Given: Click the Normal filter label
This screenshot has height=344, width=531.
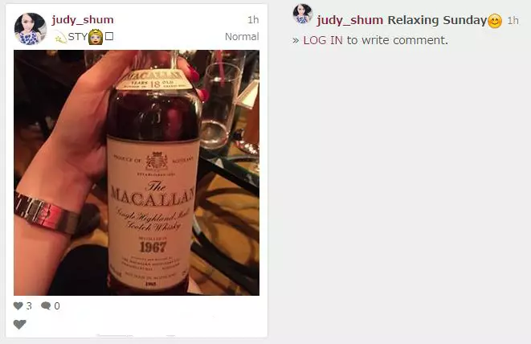Looking at the screenshot, I should coord(242,37).
